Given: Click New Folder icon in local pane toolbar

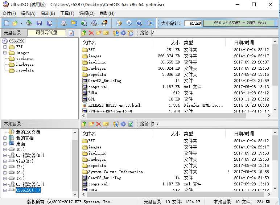Looking at the screenshot, I should point(91,124).
